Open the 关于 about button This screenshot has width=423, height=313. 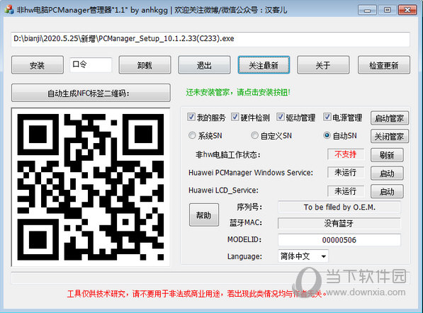coord(323,65)
